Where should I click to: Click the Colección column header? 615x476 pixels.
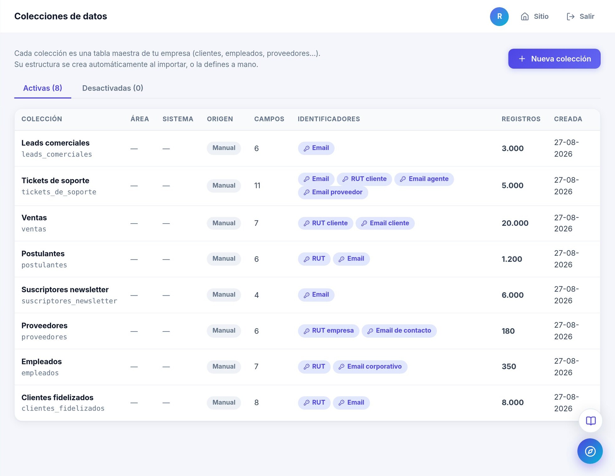[x=42, y=119]
